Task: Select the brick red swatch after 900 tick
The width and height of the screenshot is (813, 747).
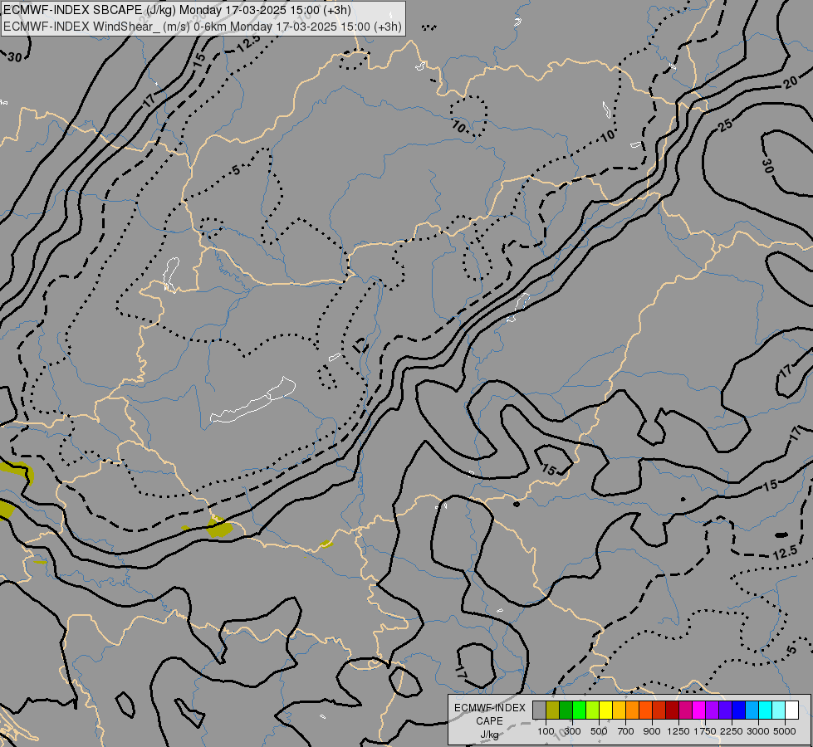Action: pos(659,710)
